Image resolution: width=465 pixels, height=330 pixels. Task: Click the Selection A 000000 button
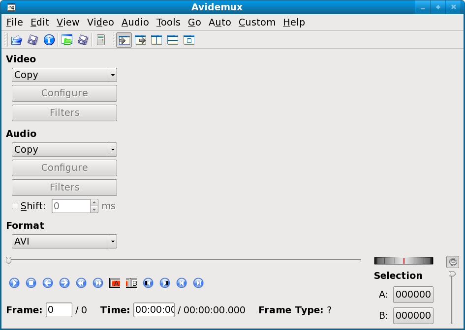click(x=413, y=295)
